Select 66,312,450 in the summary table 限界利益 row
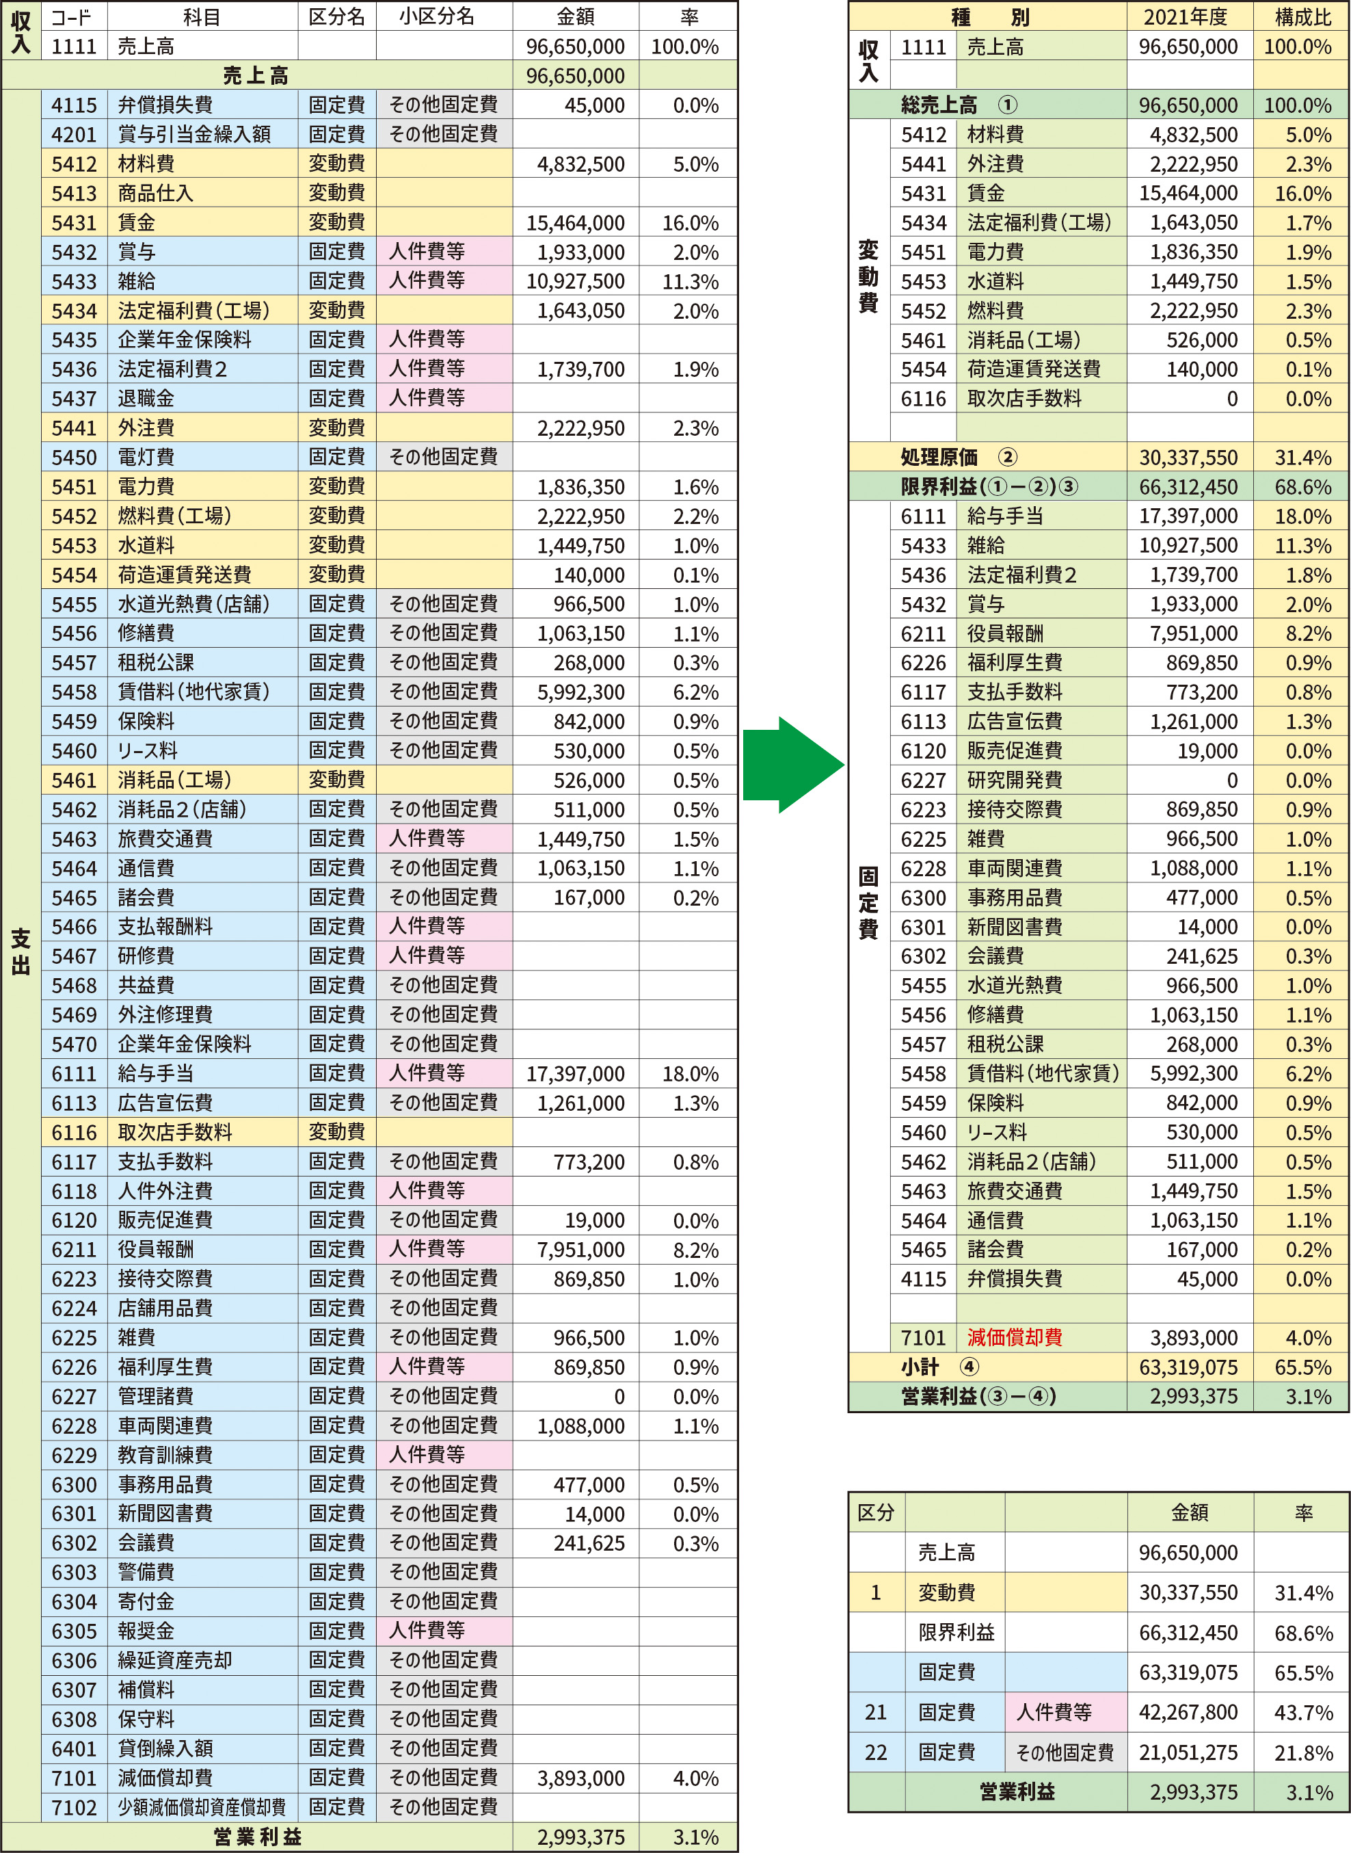Screen dimensions: 1351x1853 [1190, 1633]
